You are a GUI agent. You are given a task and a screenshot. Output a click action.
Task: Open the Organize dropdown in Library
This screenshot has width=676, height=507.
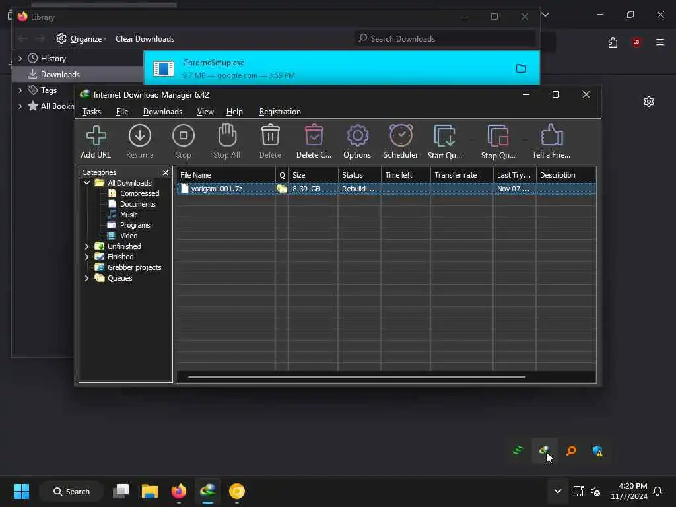(82, 39)
